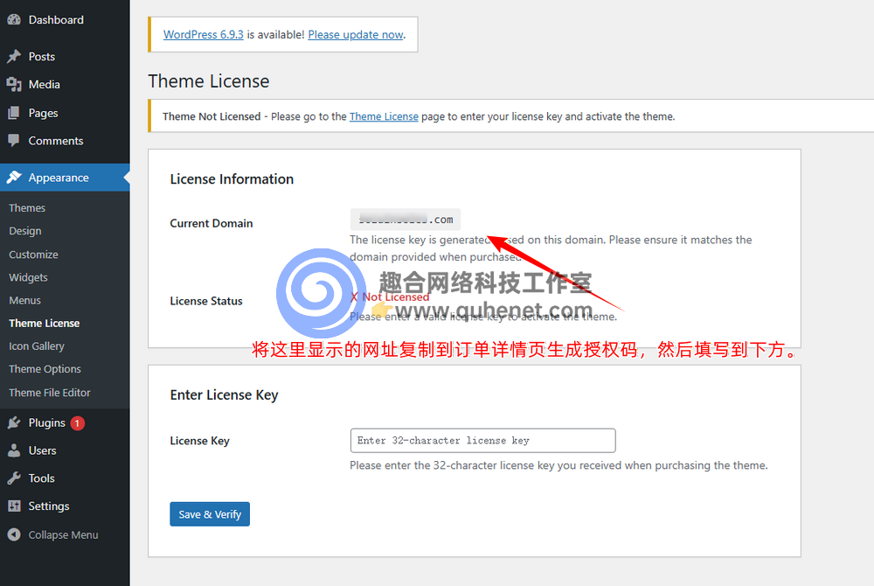Click the Users person icon
This screenshot has height=586, width=874.
click(x=14, y=450)
